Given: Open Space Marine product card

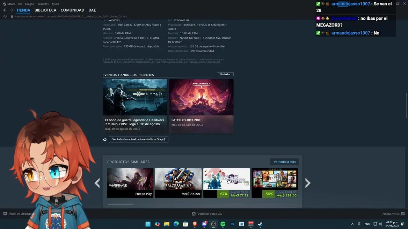Looking at the screenshot, I should click(x=178, y=183).
